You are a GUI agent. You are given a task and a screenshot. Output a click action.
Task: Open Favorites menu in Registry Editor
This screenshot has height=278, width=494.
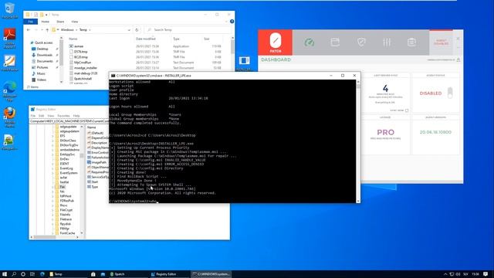click(63, 116)
